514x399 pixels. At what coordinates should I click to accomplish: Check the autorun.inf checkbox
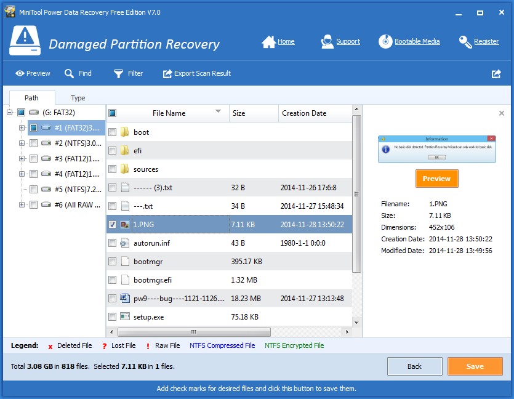tap(113, 243)
